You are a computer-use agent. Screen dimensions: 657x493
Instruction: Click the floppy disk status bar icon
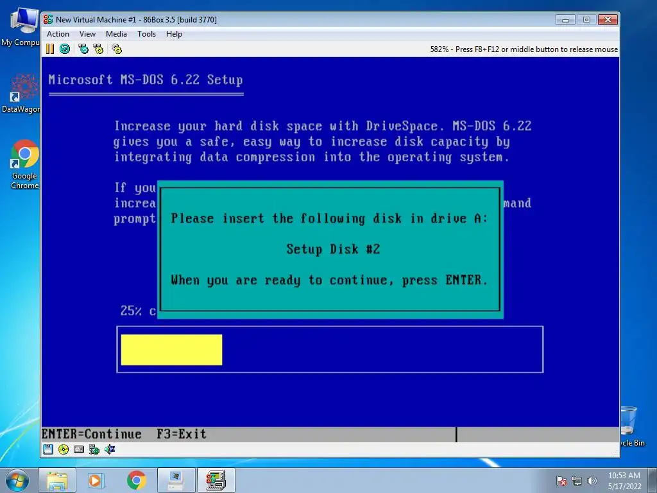click(48, 449)
